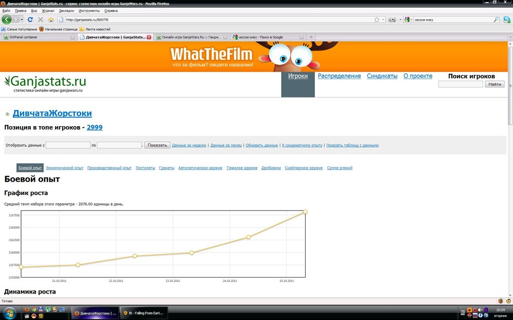Open a new tab with the plus button
Screen dimensions: 513x320
point(311,37)
